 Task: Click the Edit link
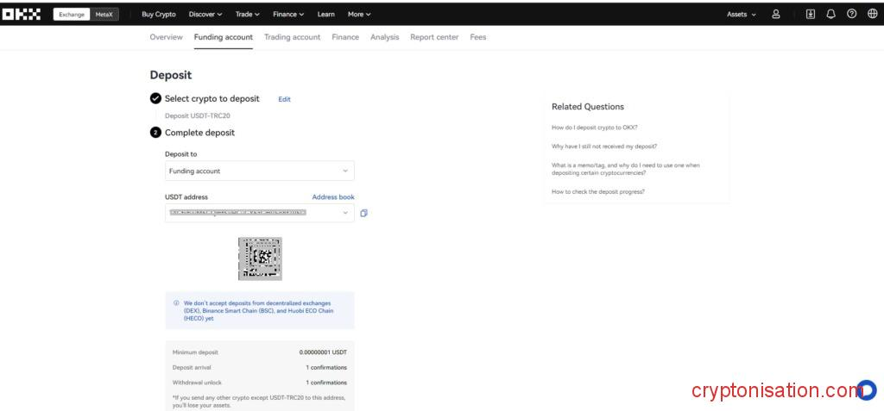point(284,99)
